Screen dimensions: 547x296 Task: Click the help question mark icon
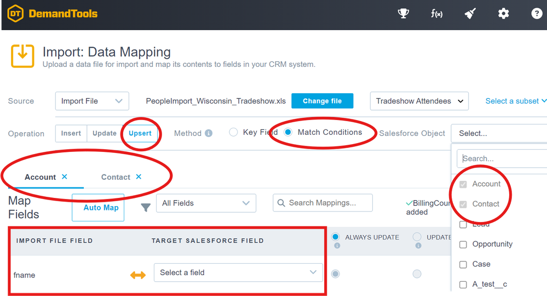coord(537,14)
